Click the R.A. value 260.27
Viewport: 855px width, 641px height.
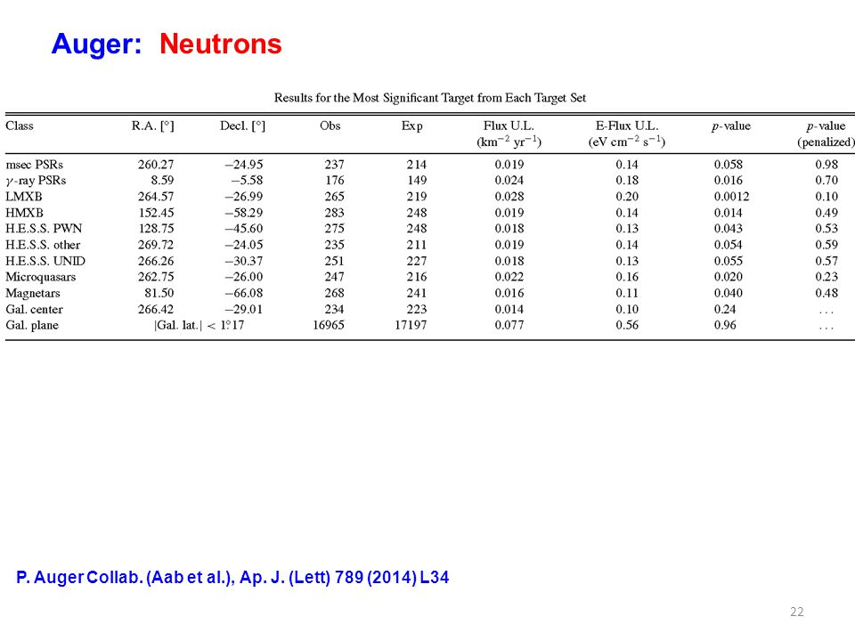coord(156,165)
